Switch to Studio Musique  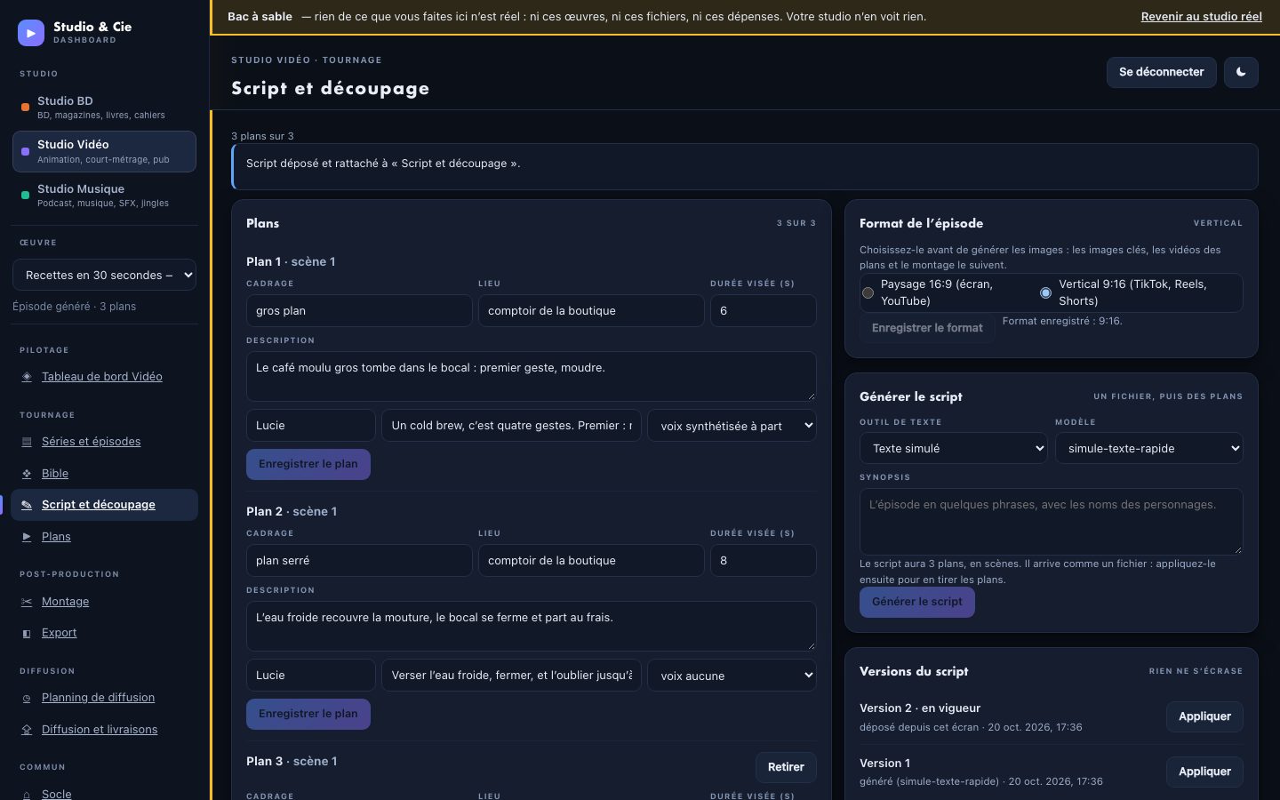click(104, 196)
